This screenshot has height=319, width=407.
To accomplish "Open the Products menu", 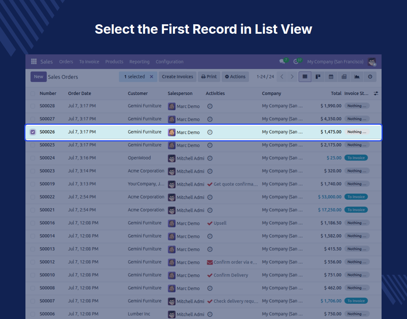I will pyautogui.click(x=114, y=62).
